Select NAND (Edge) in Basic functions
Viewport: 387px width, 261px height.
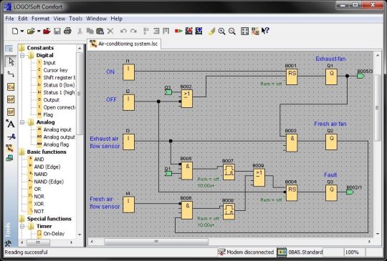tap(49, 182)
